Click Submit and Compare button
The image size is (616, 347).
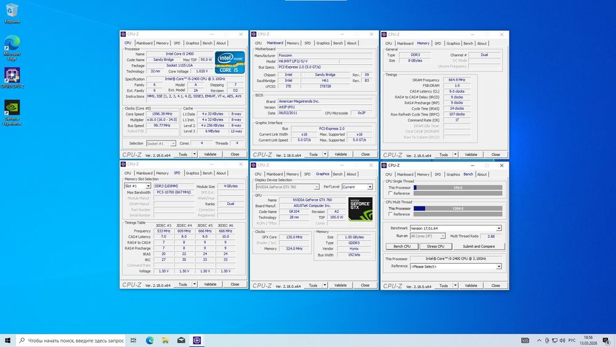tap(479, 247)
